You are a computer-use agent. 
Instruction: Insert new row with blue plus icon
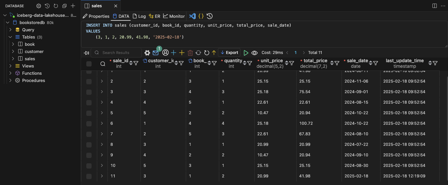point(174,53)
